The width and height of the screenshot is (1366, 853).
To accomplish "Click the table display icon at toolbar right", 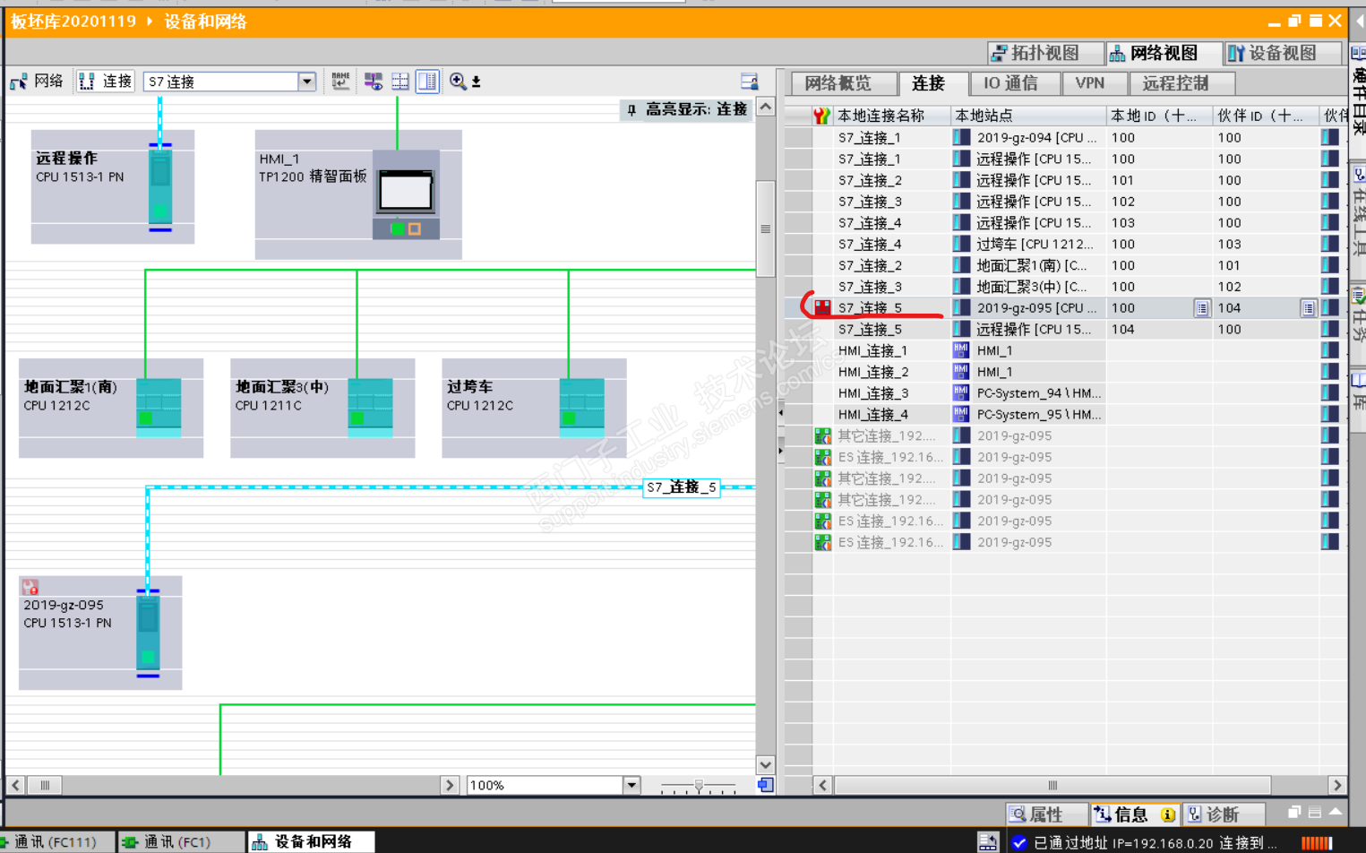I will pos(750,82).
